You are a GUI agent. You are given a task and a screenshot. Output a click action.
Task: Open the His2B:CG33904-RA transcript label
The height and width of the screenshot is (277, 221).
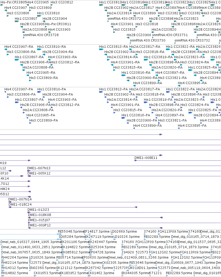click(58, 52)
